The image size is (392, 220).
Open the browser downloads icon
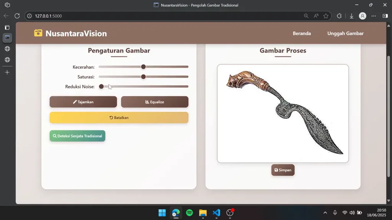351,16
